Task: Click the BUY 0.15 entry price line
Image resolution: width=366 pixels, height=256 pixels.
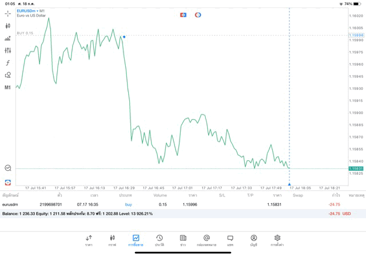Action: click(x=69, y=35)
